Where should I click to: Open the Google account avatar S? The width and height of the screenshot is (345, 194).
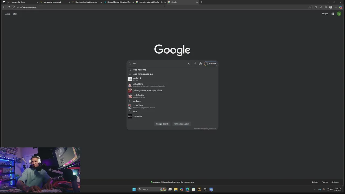point(339,14)
